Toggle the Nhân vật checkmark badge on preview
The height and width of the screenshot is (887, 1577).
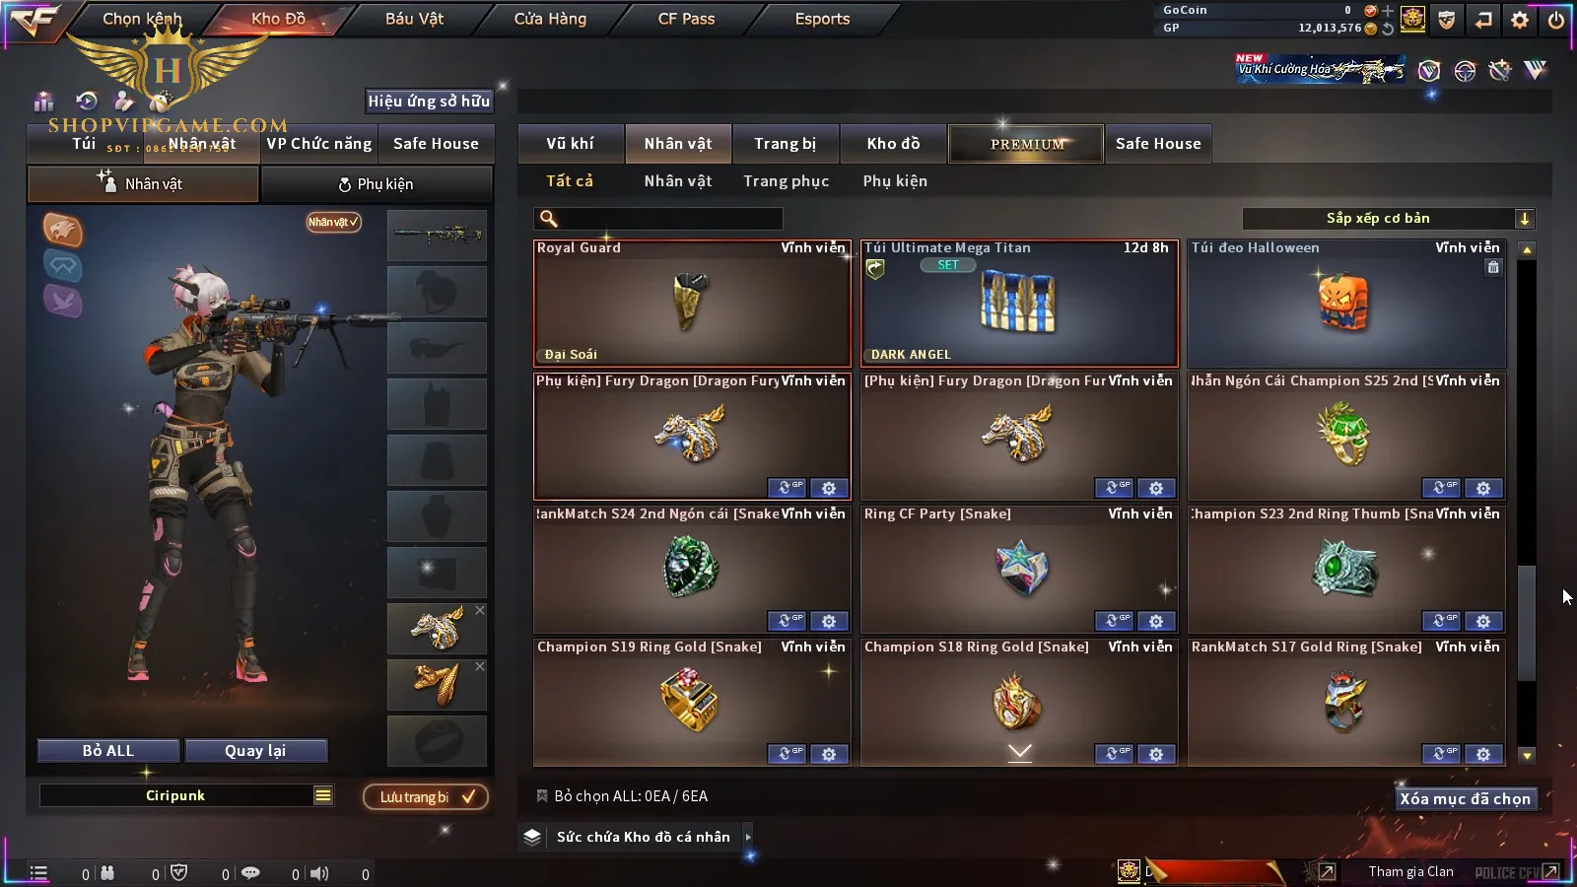(x=333, y=222)
